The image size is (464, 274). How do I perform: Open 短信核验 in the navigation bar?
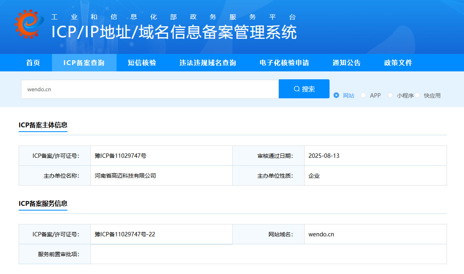pos(142,63)
